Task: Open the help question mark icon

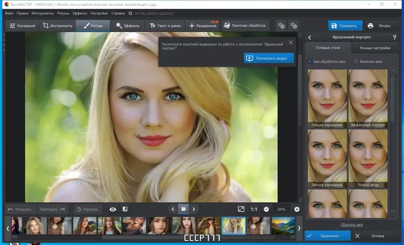Action: click(x=394, y=38)
